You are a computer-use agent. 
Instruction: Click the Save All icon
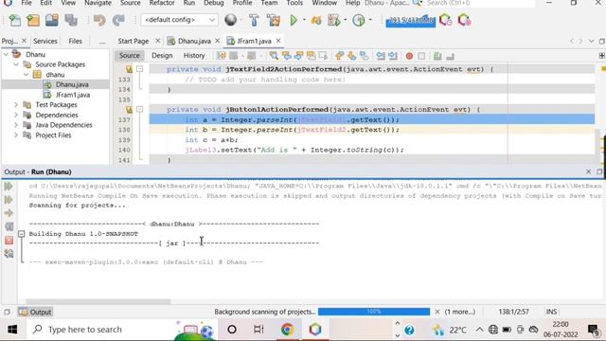point(71,20)
